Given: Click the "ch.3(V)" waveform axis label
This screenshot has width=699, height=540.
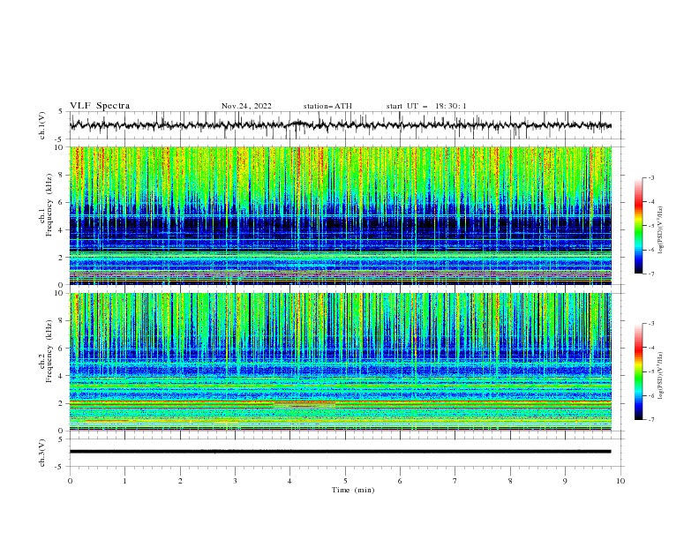Looking at the screenshot, I should pyautogui.click(x=42, y=453).
